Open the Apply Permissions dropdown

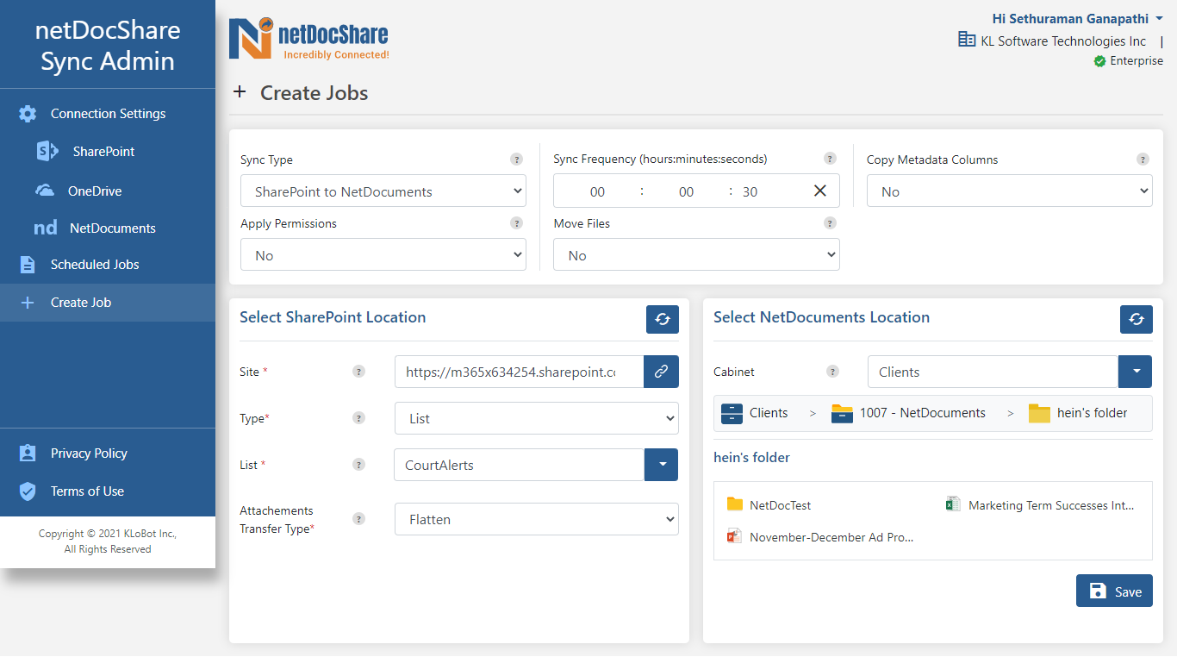tap(383, 255)
